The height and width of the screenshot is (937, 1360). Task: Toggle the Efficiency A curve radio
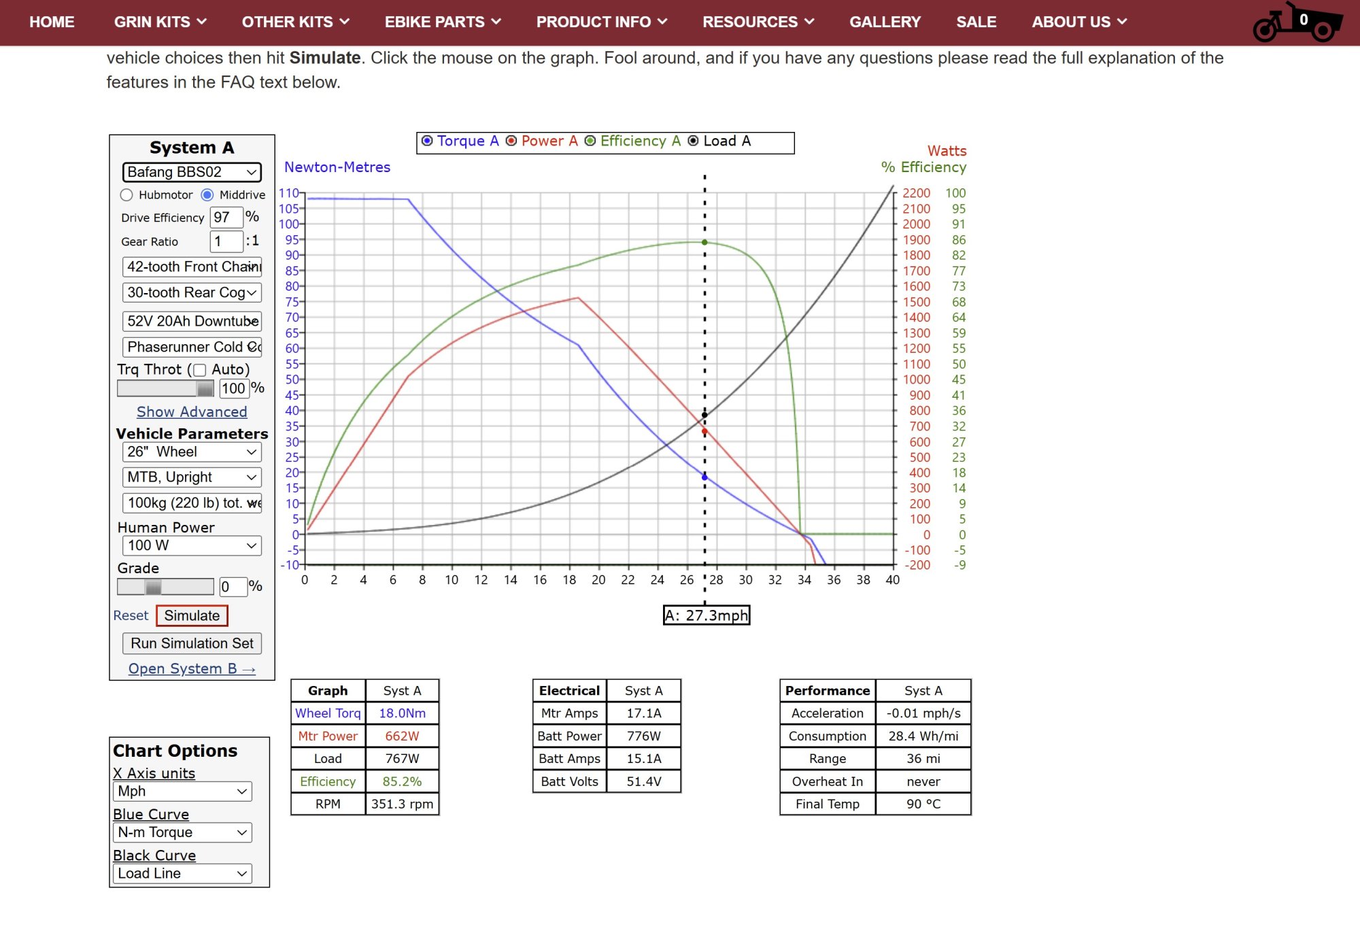(x=590, y=141)
